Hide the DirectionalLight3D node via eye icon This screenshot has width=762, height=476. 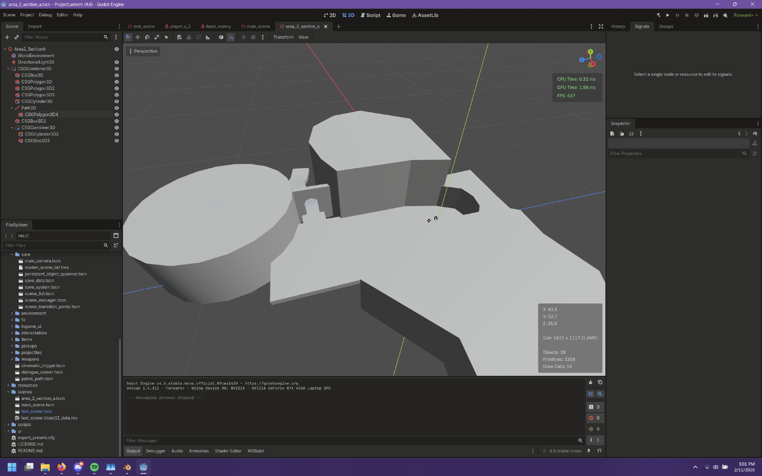(117, 62)
